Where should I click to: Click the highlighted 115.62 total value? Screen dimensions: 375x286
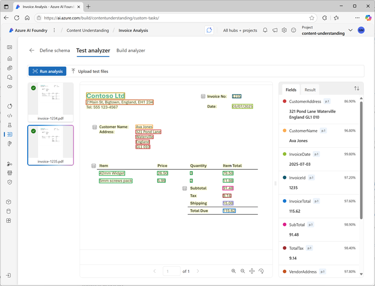point(229,211)
